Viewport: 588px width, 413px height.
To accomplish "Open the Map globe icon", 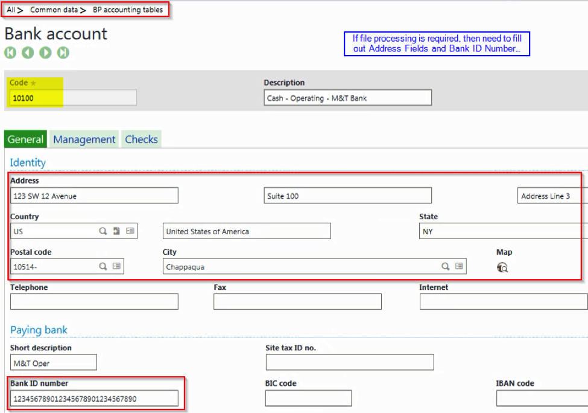I will 502,266.
